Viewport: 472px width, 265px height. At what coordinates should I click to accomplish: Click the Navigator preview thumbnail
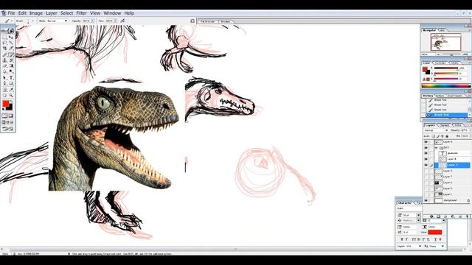[445, 42]
